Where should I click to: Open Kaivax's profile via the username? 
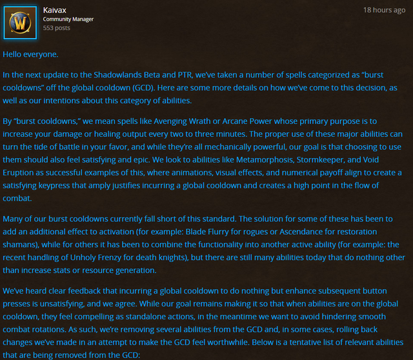pos(54,10)
